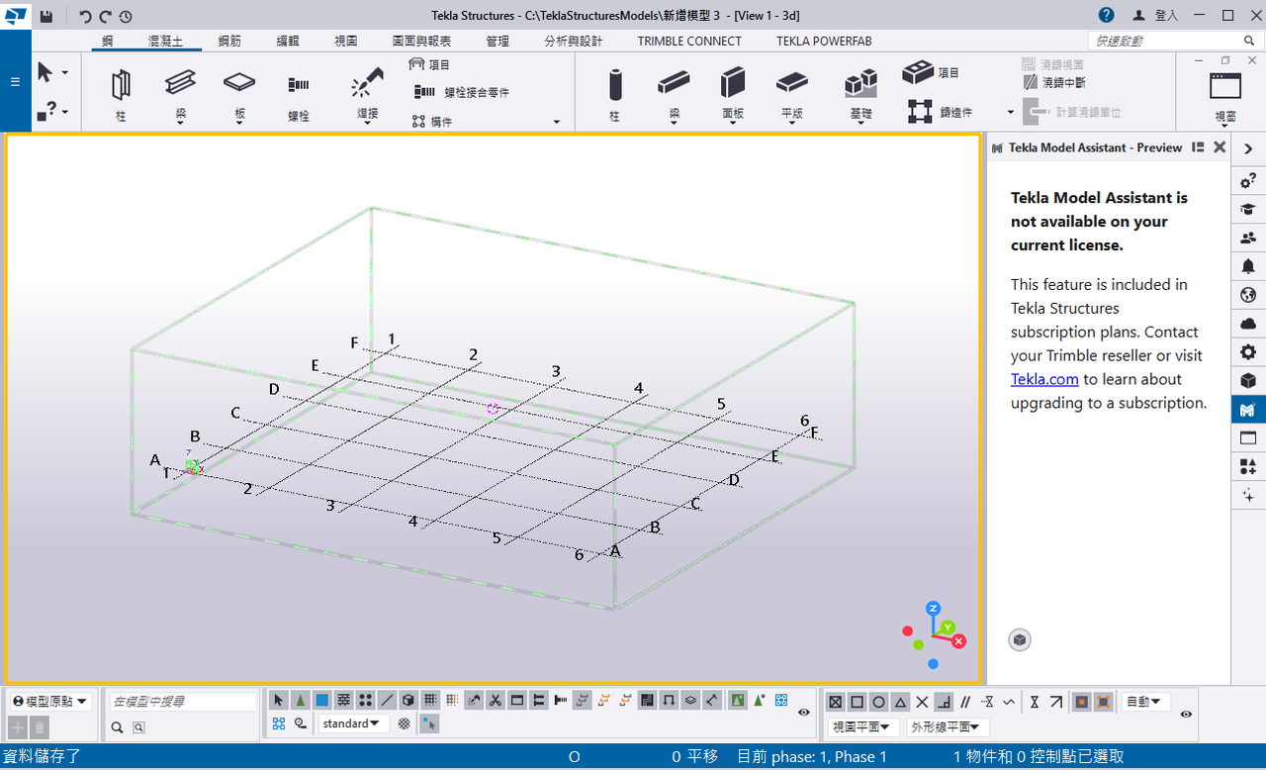Click the 在模型中搜尋 search field

tap(182, 701)
